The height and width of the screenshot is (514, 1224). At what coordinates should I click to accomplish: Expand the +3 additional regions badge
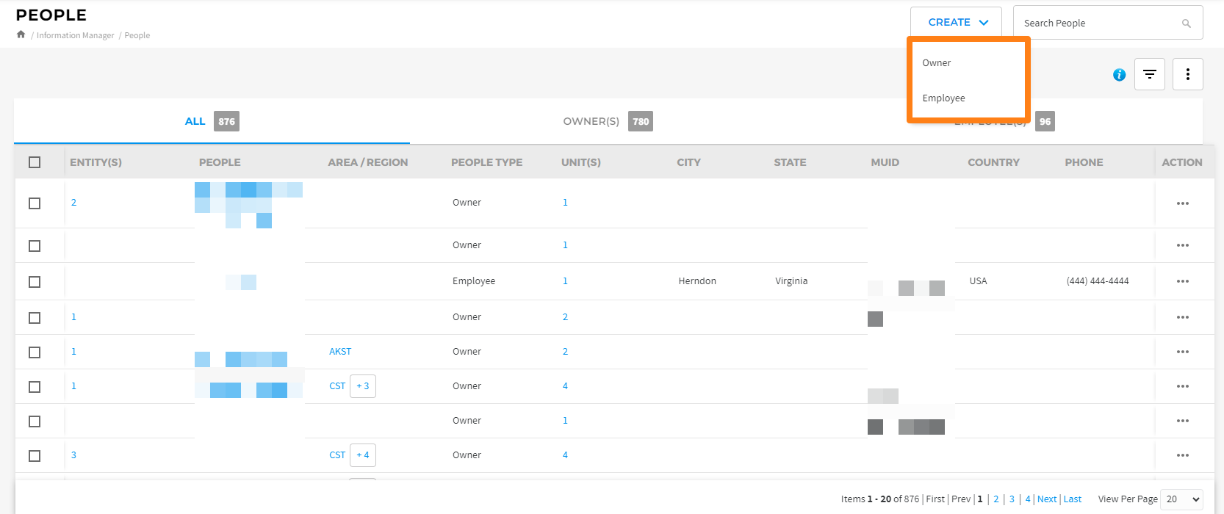(363, 386)
